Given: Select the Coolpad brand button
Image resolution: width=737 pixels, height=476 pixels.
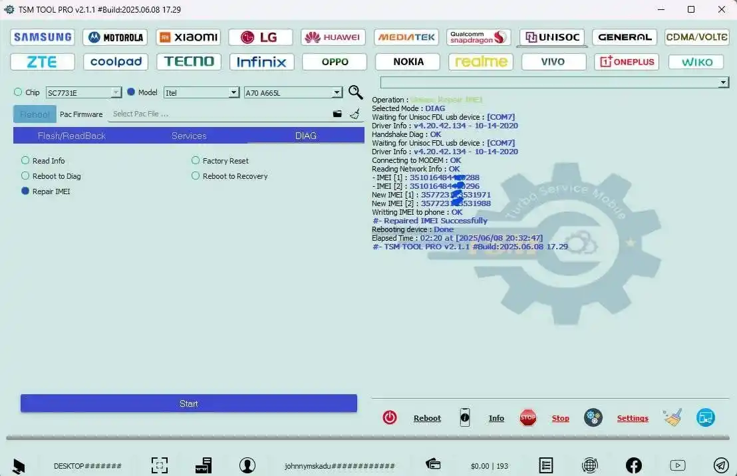Looking at the screenshot, I should (x=116, y=62).
